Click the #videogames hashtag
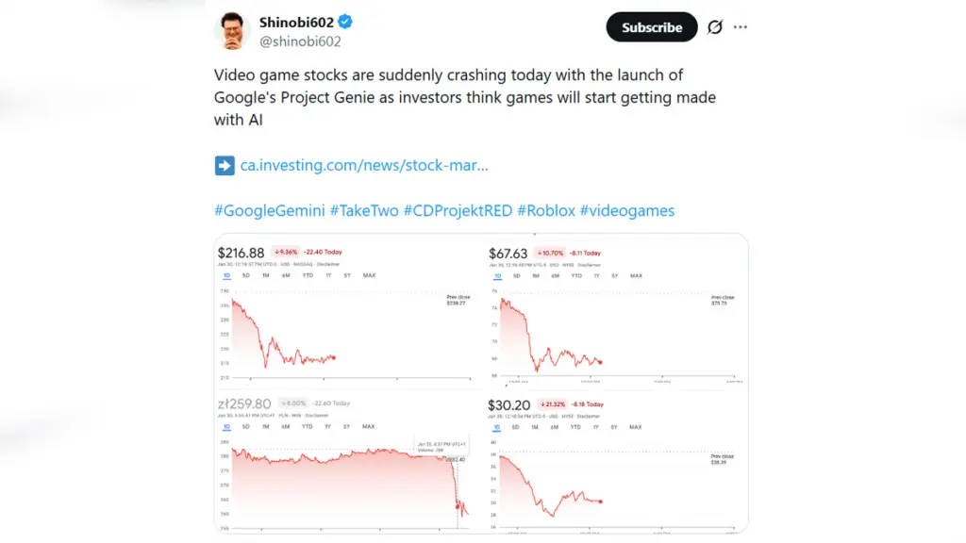966x543 pixels. [627, 210]
